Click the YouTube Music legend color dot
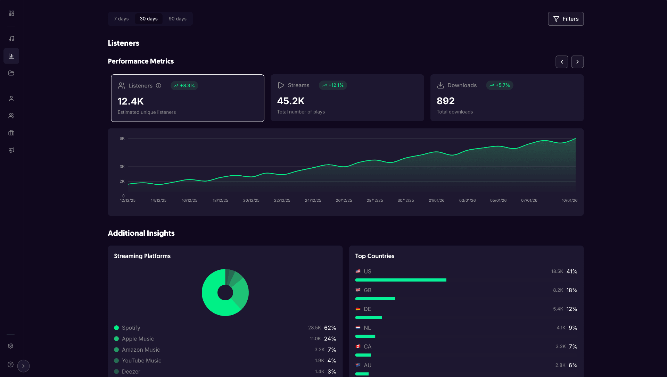667x377 pixels. point(116,361)
